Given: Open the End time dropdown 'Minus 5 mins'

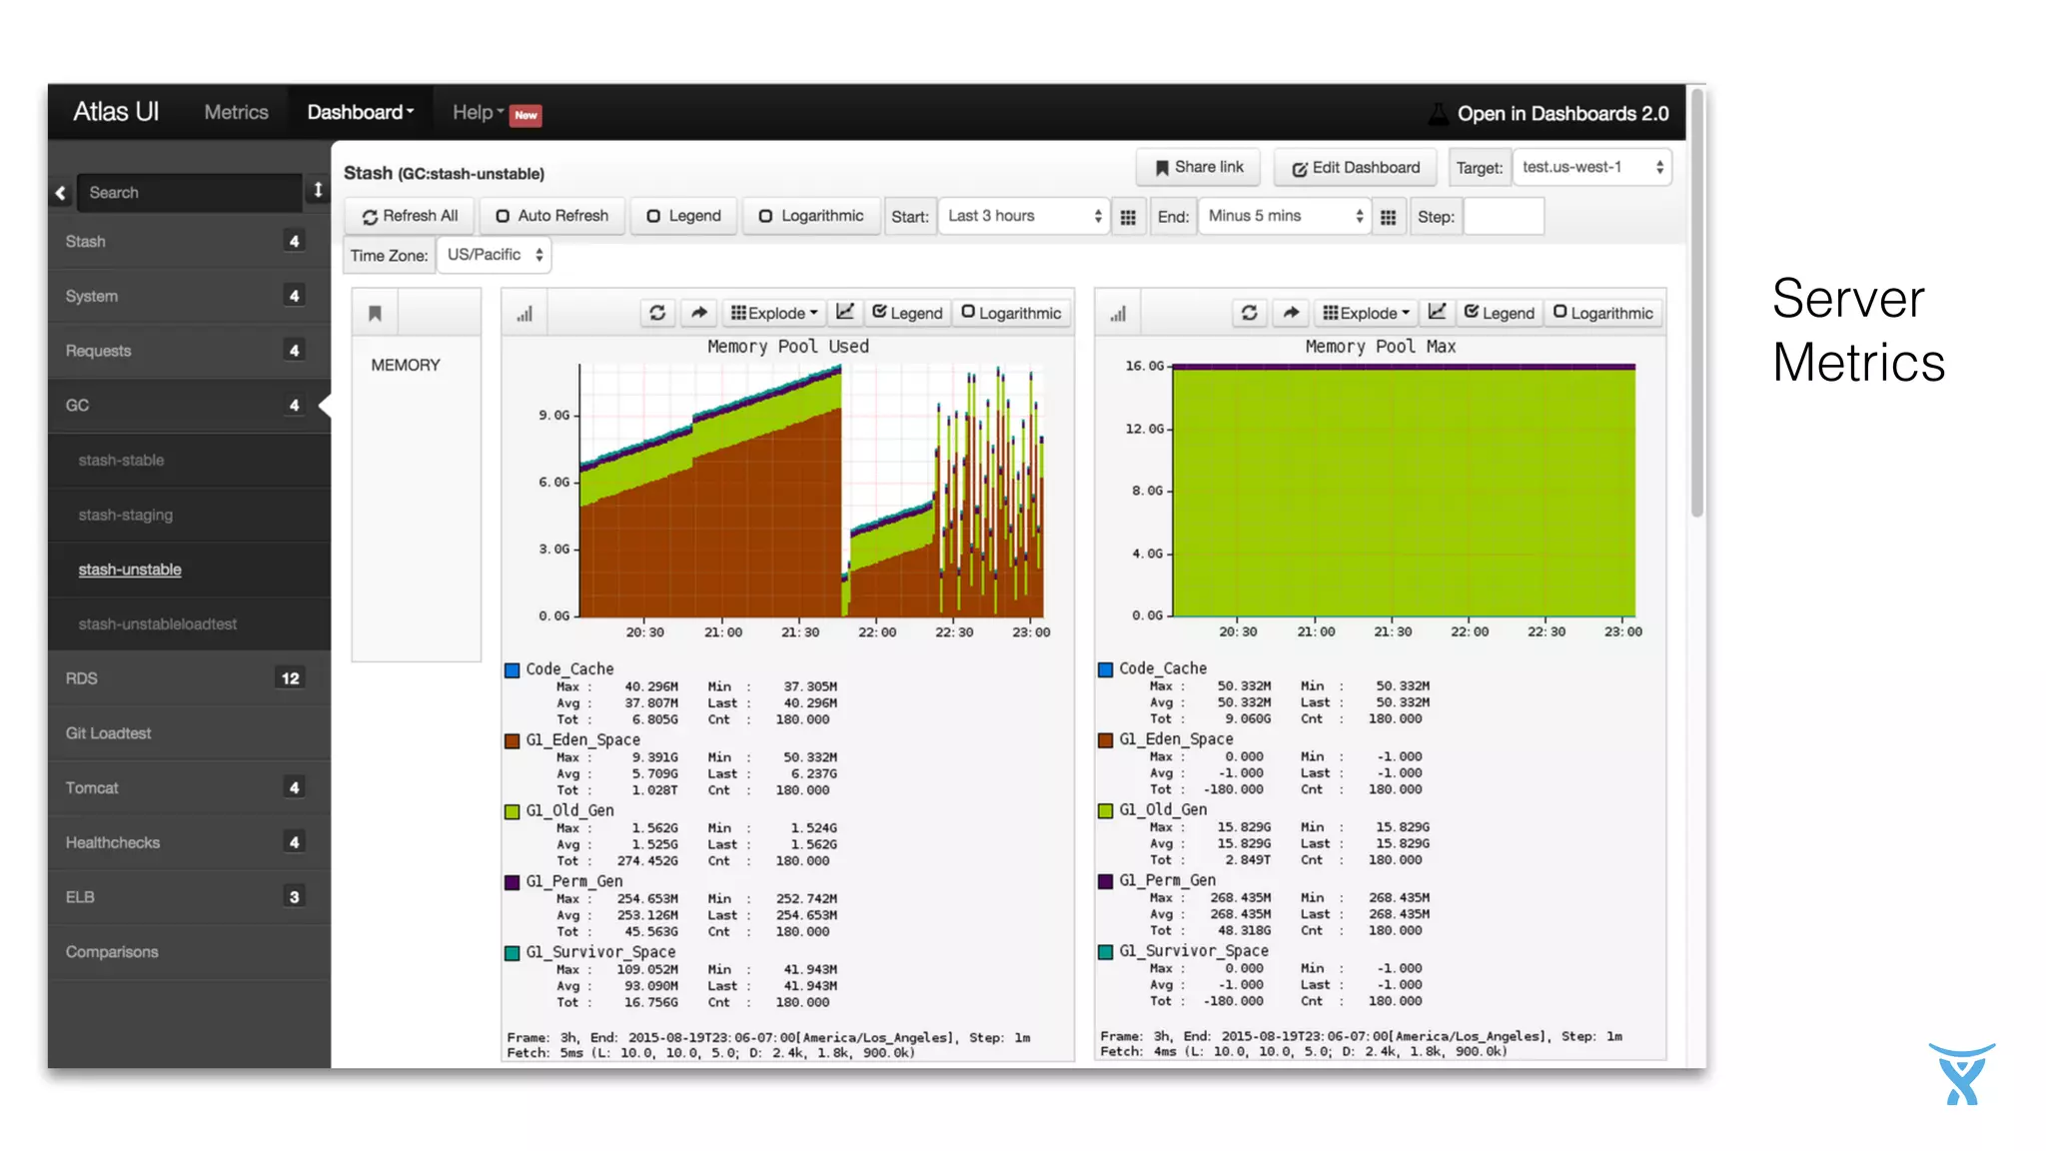Looking at the screenshot, I should click(1284, 216).
